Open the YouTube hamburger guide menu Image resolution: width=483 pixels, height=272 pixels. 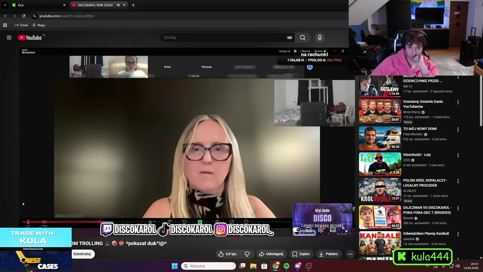(9, 37)
